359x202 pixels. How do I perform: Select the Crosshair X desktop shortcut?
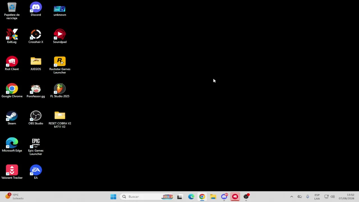[36, 36]
